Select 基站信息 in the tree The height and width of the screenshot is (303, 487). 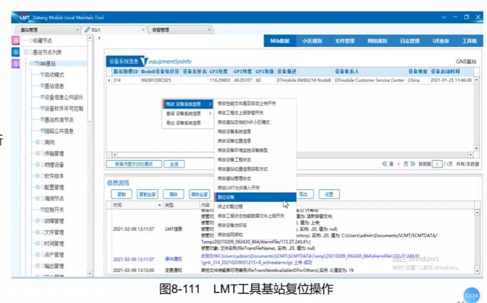(x=54, y=86)
